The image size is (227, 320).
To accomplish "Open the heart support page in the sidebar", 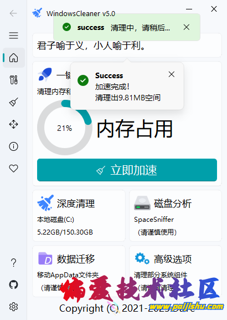I will 14,169.
